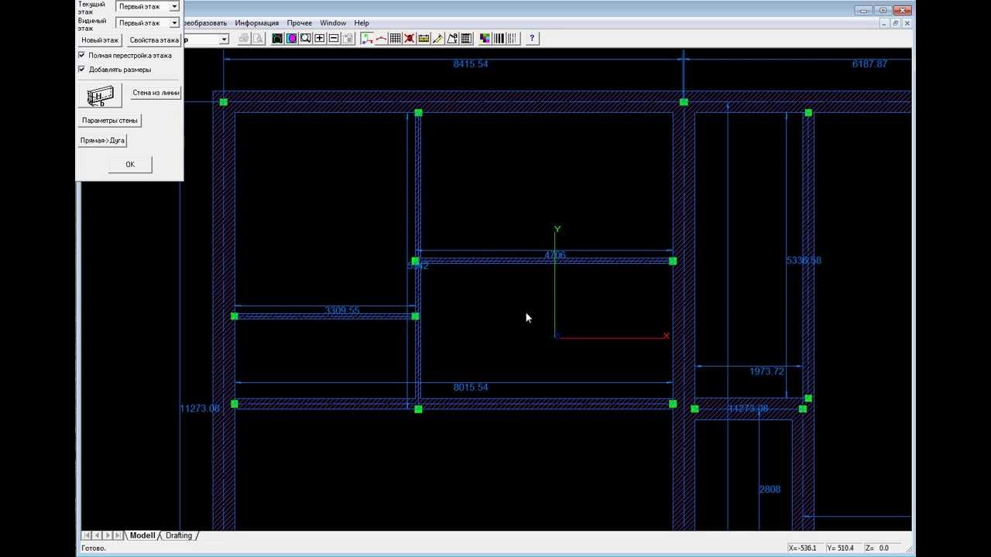Screen dimensions: 991x557
Task: Confirm with the OK button
Action: coord(130,164)
